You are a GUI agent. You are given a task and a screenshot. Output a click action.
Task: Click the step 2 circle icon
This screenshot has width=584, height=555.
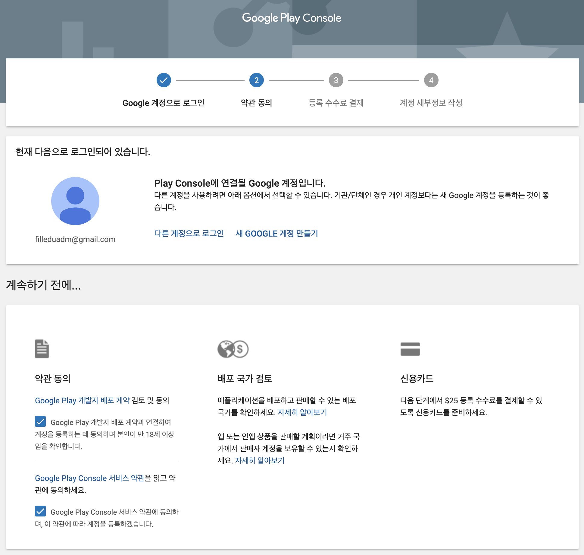(256, 80)
